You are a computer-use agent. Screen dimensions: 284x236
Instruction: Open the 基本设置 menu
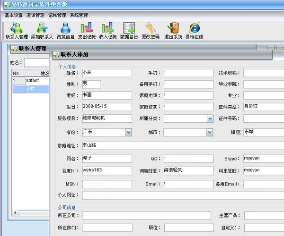[x=14, y=15]
